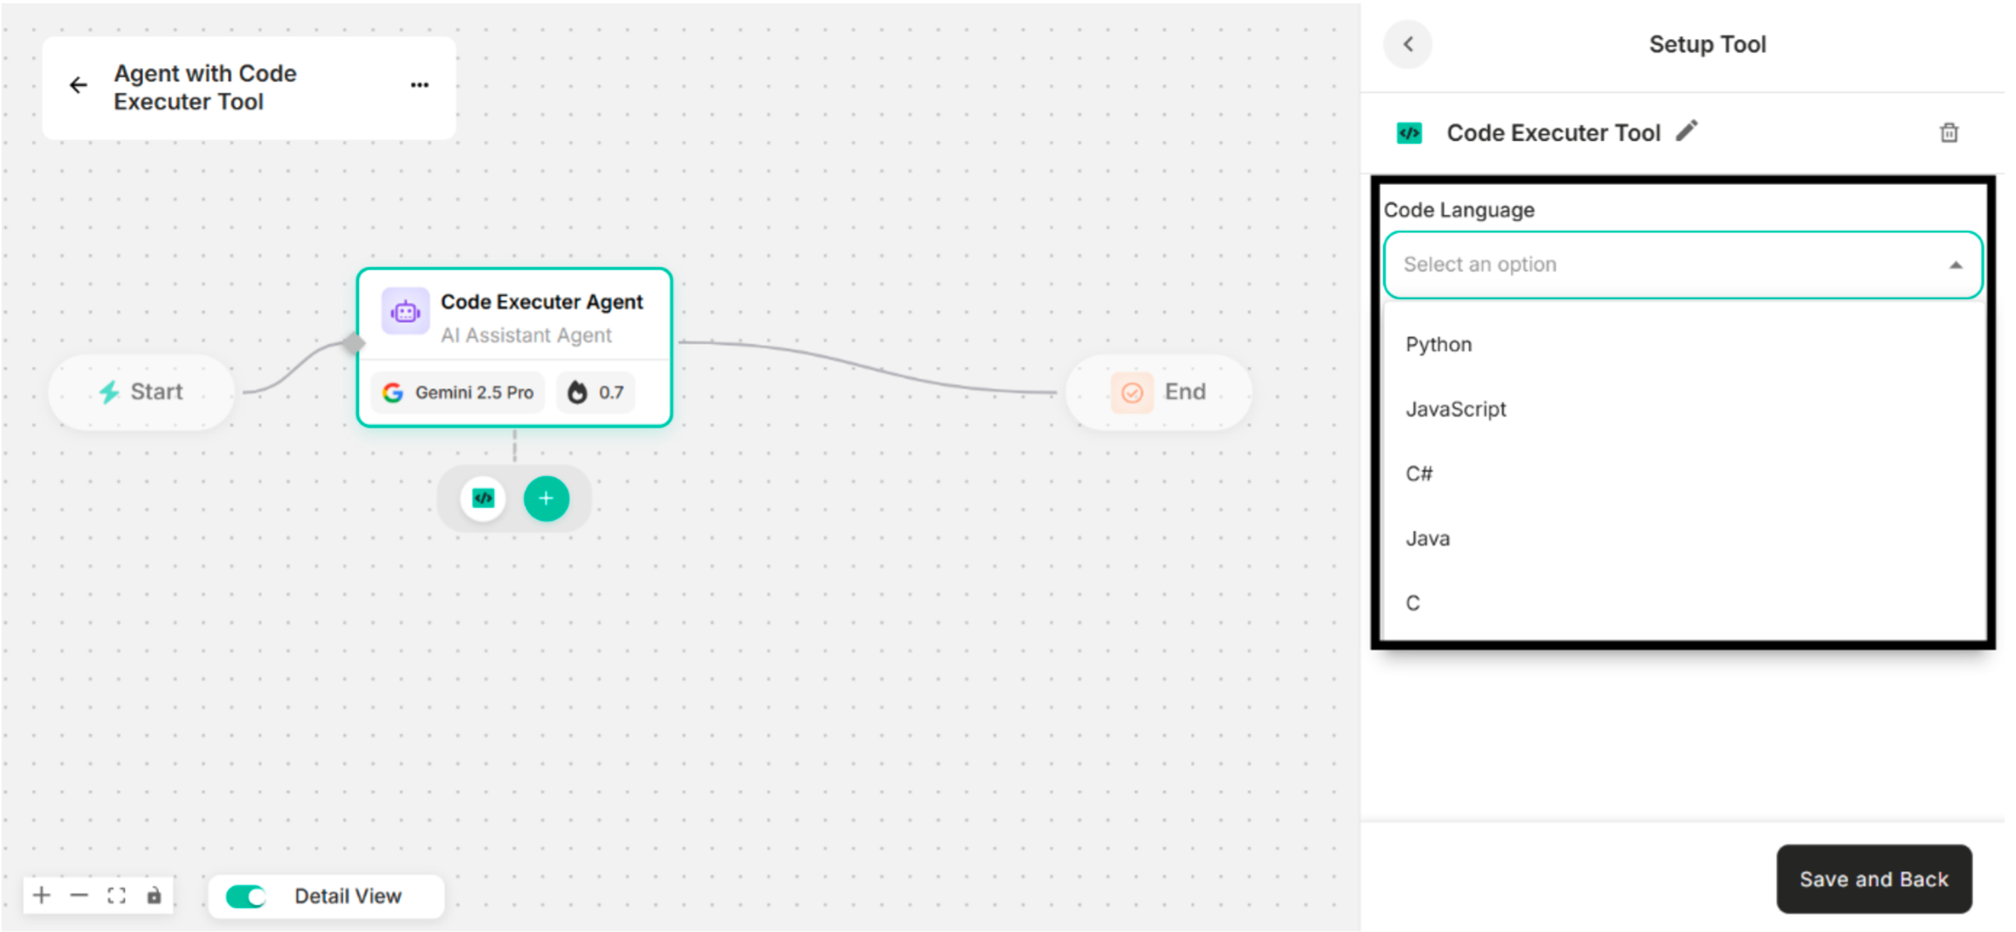Image resolution: width=2016 pixels, height=932 pixels.
Task: Delete the tool using the trash icon
Action: 1949,132
